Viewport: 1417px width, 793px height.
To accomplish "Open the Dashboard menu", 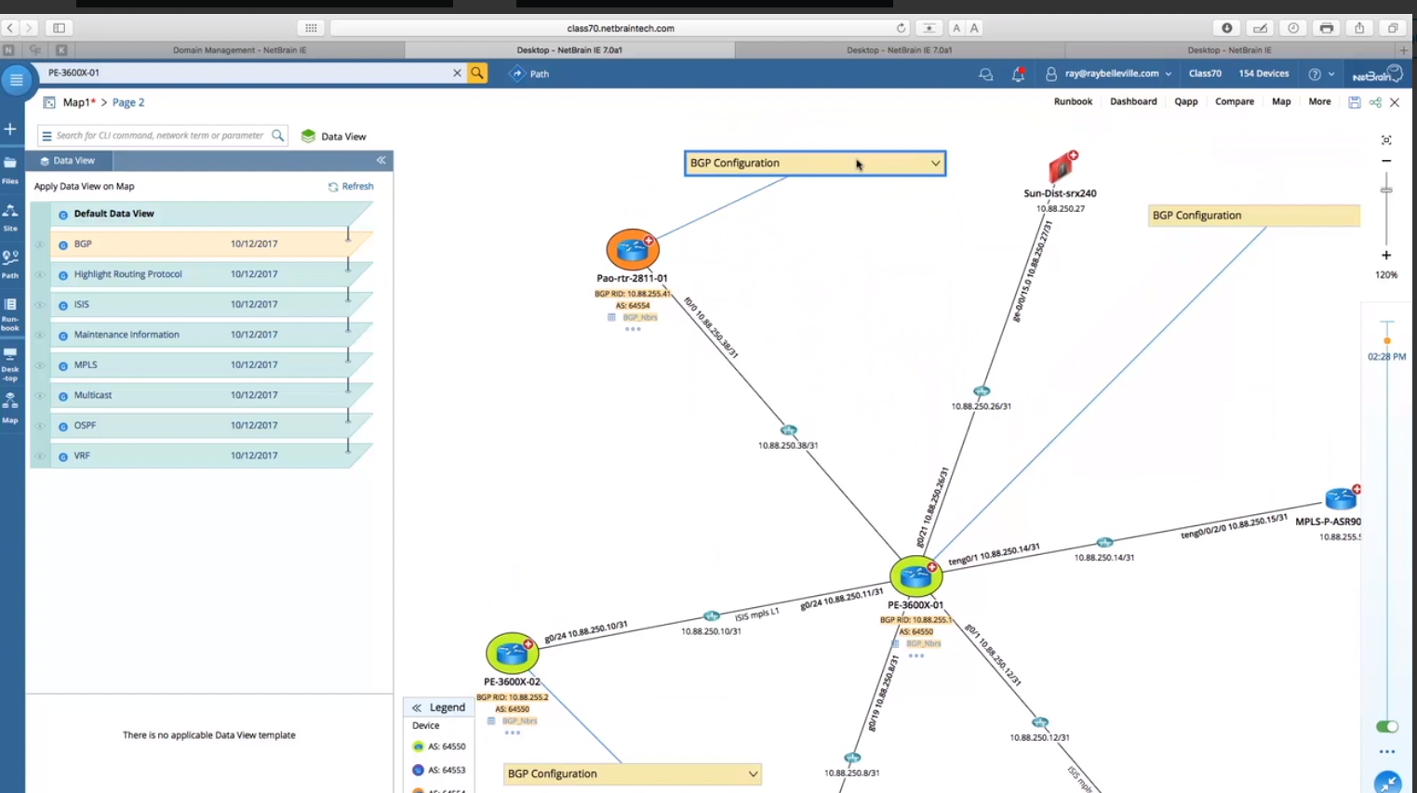I will click(1133, 101).
